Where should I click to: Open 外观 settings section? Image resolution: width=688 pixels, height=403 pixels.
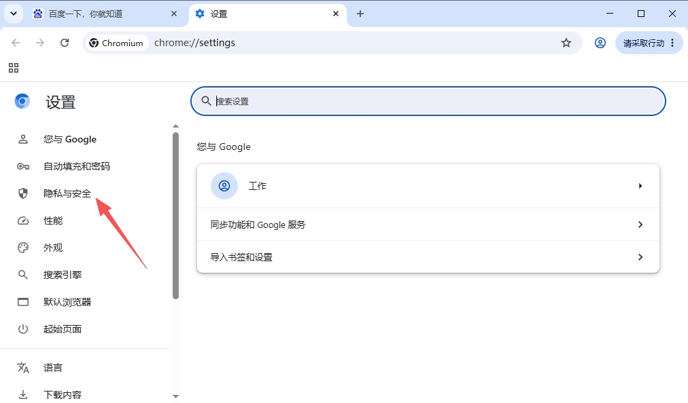point(52,248)
